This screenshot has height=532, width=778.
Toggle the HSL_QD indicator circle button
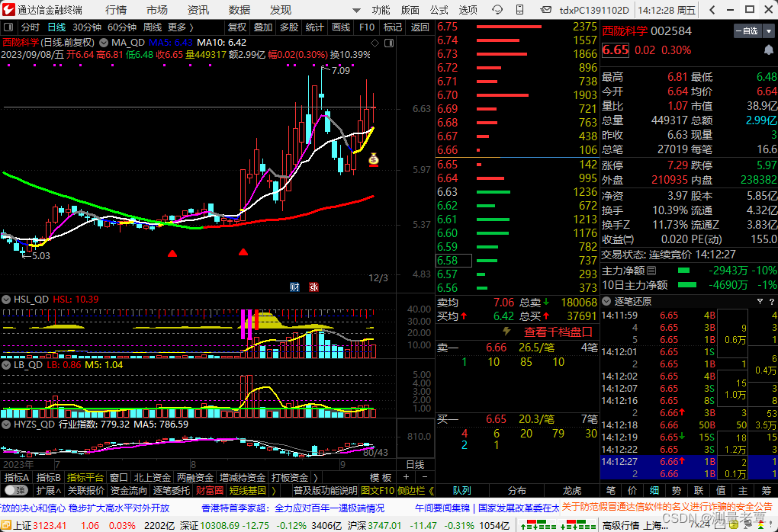(6, 300)
